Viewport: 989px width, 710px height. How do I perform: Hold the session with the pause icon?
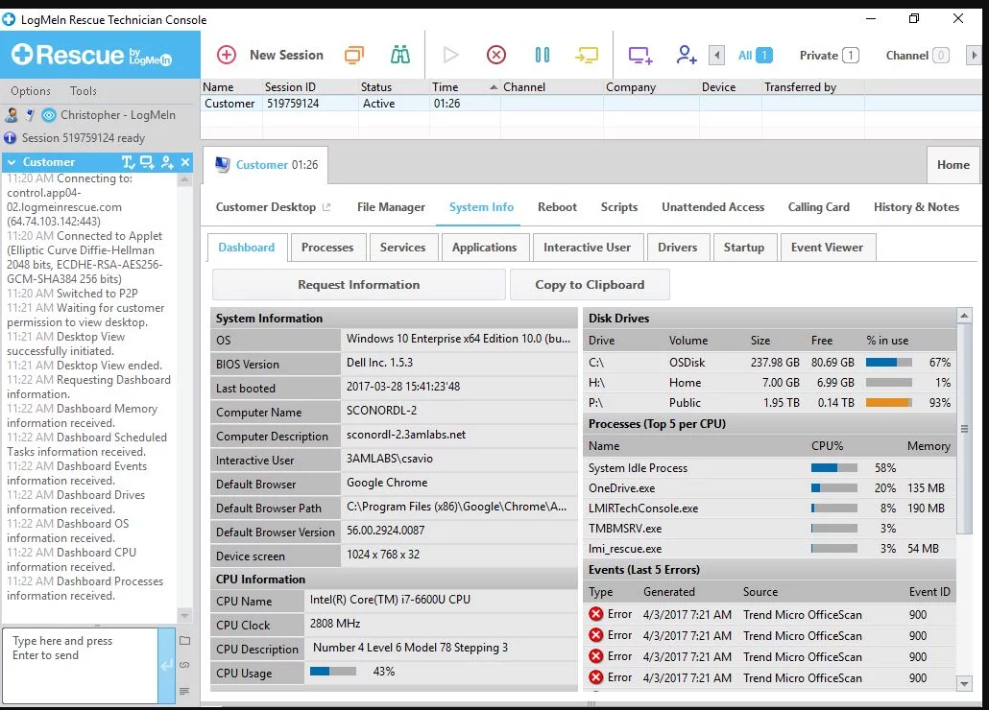542,55
